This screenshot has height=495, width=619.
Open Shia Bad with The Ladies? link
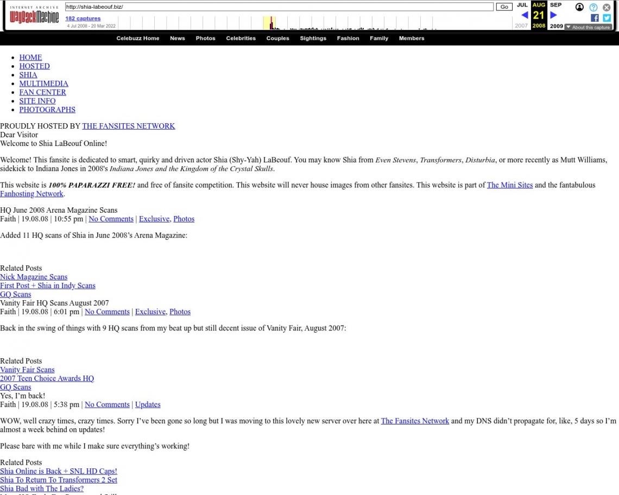(42, 488)
